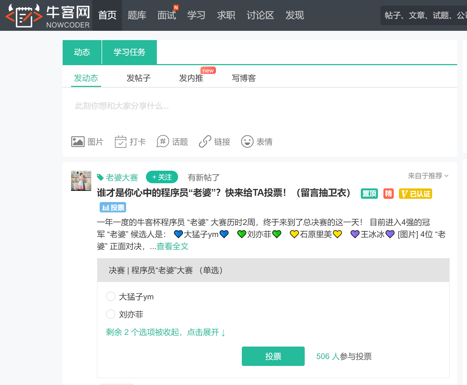Open the 讨论区 menu item
This screenshot has height=385, width=467.
(260, 16)
